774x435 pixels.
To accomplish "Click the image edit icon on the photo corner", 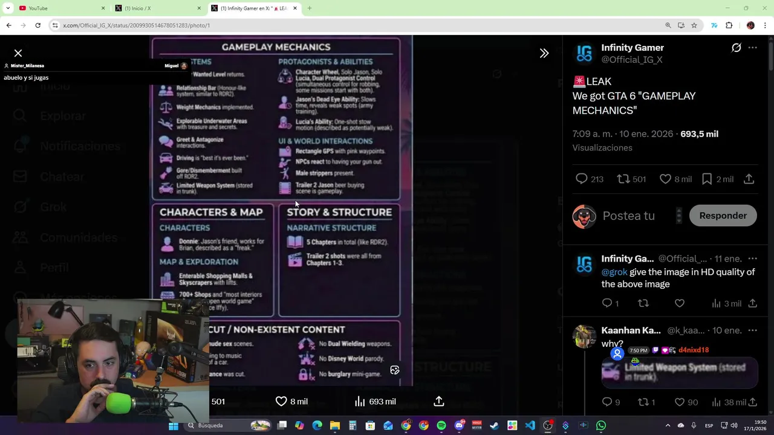I will tap(395, 370).
